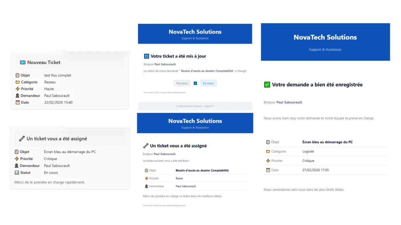The image size is (401, 225).
Task: Click the clipboard icon beside "test flux complet"
Action: tap(17, 75)
